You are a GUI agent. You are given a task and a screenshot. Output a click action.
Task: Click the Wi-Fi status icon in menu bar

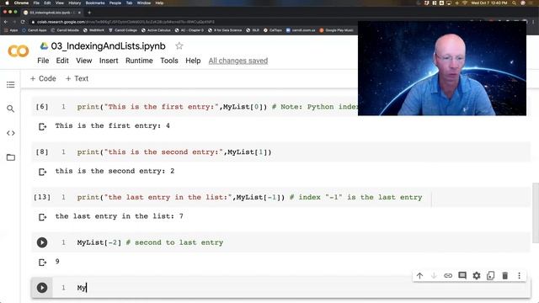[x=465, y=3]
